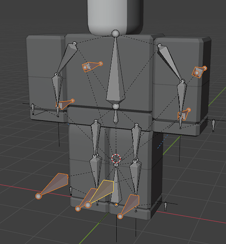Click the shoulder joint of screen-right arm

pos(160,45)
